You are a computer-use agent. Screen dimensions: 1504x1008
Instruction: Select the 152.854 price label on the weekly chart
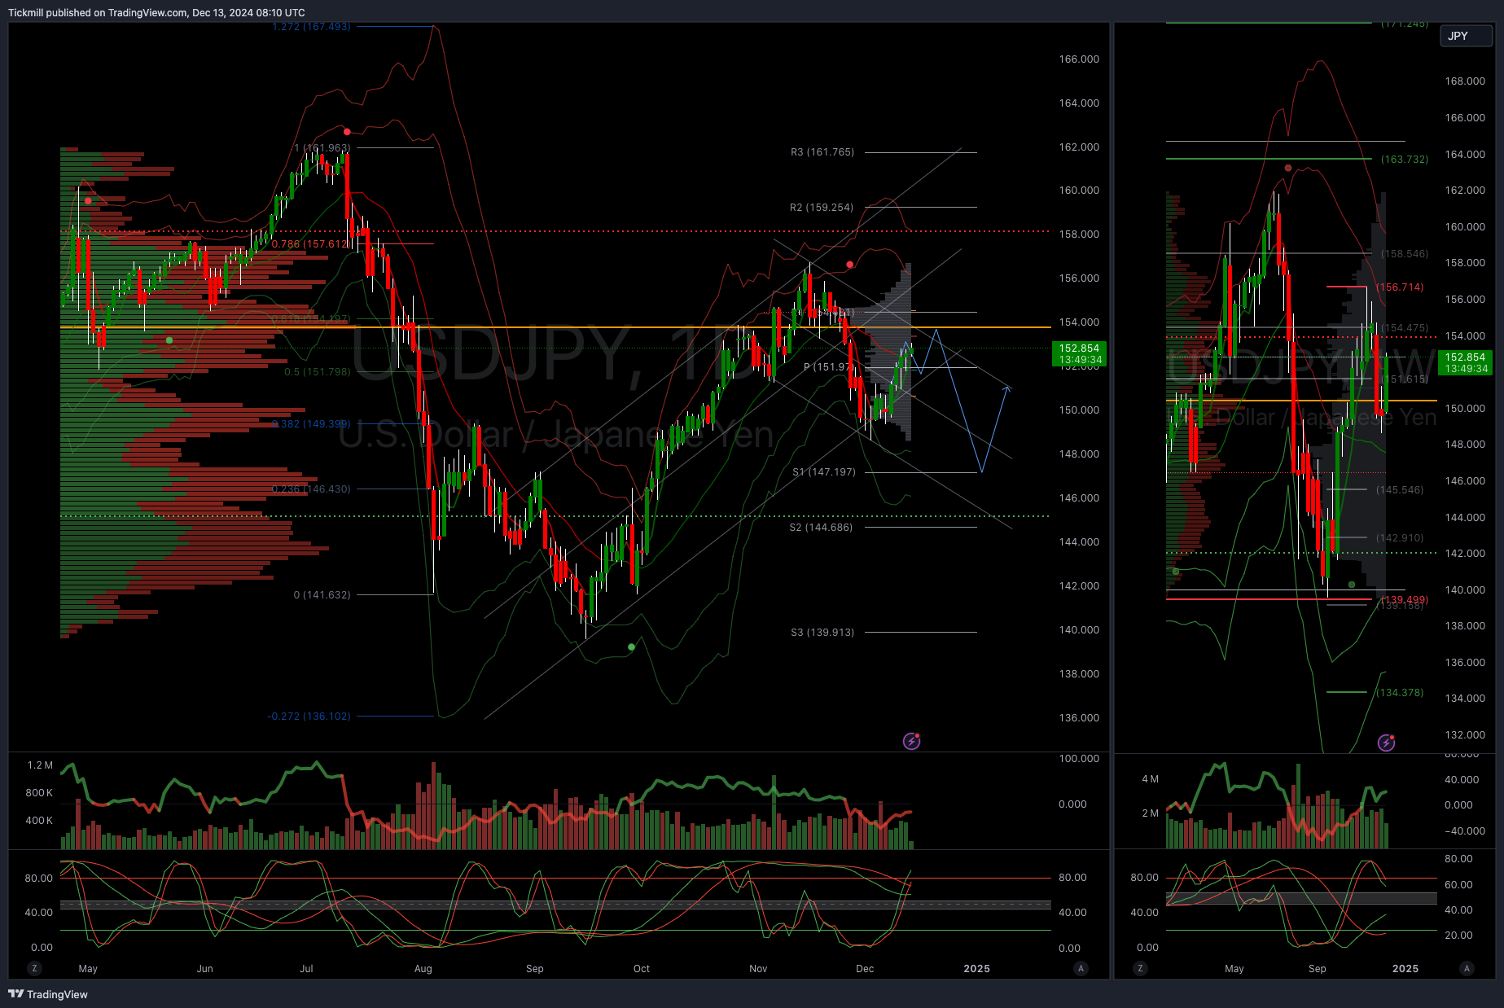1466,362
